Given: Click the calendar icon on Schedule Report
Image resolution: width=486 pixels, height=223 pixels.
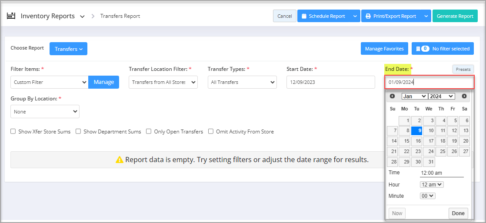Looking at the screenshot, I should (304, 16).
